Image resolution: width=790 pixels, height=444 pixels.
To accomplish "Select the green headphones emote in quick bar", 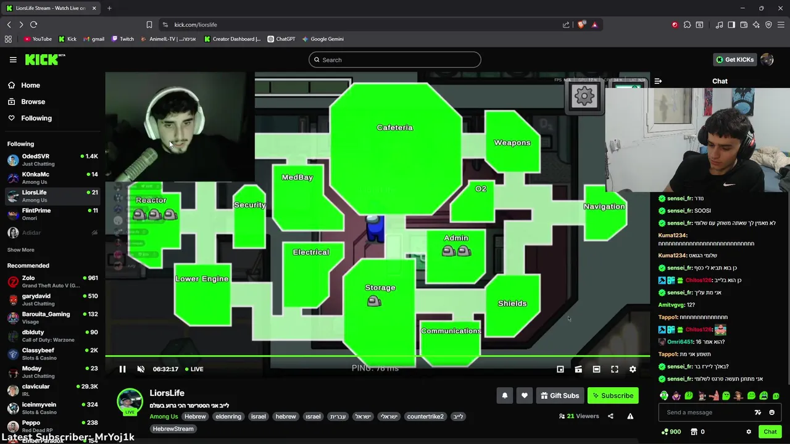I will pyautogui.click(x=663, y=396).
